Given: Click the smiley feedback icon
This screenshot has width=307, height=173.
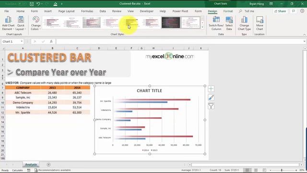Looking at the screenshot, I should point(302,11).
